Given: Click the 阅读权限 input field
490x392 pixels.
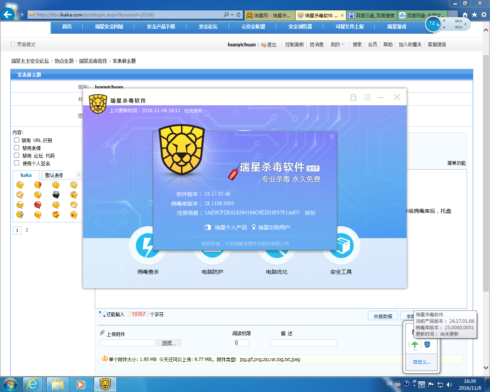Looking at the screenshot, I should 242,343.
